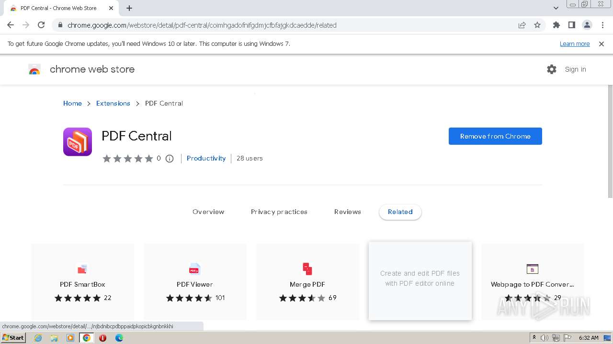Click the PDF Viewer icon
613x344 pixels.
coord(194,269)
